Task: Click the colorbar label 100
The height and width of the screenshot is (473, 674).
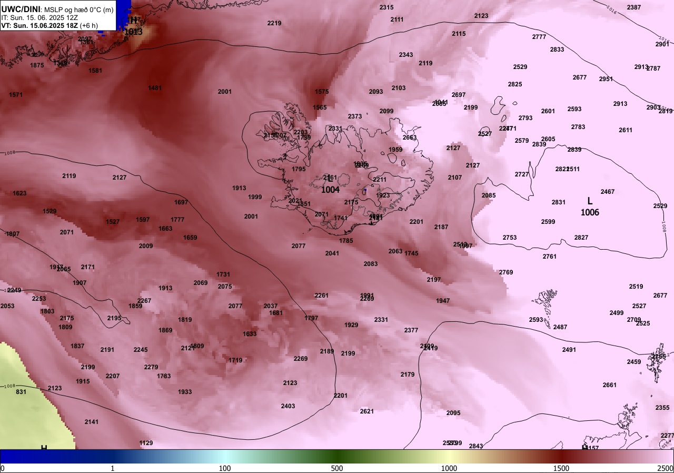Action: click(x=225, y=468)
